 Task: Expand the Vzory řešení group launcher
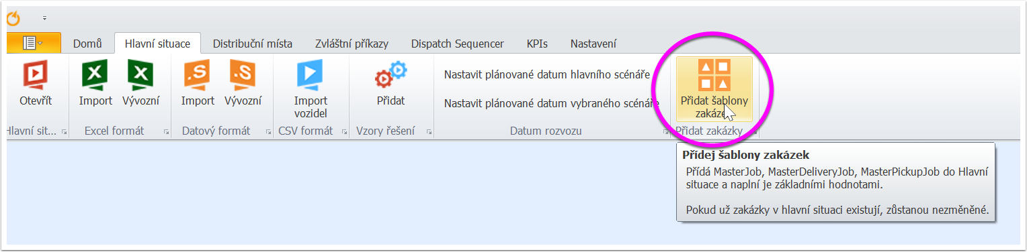428,132
